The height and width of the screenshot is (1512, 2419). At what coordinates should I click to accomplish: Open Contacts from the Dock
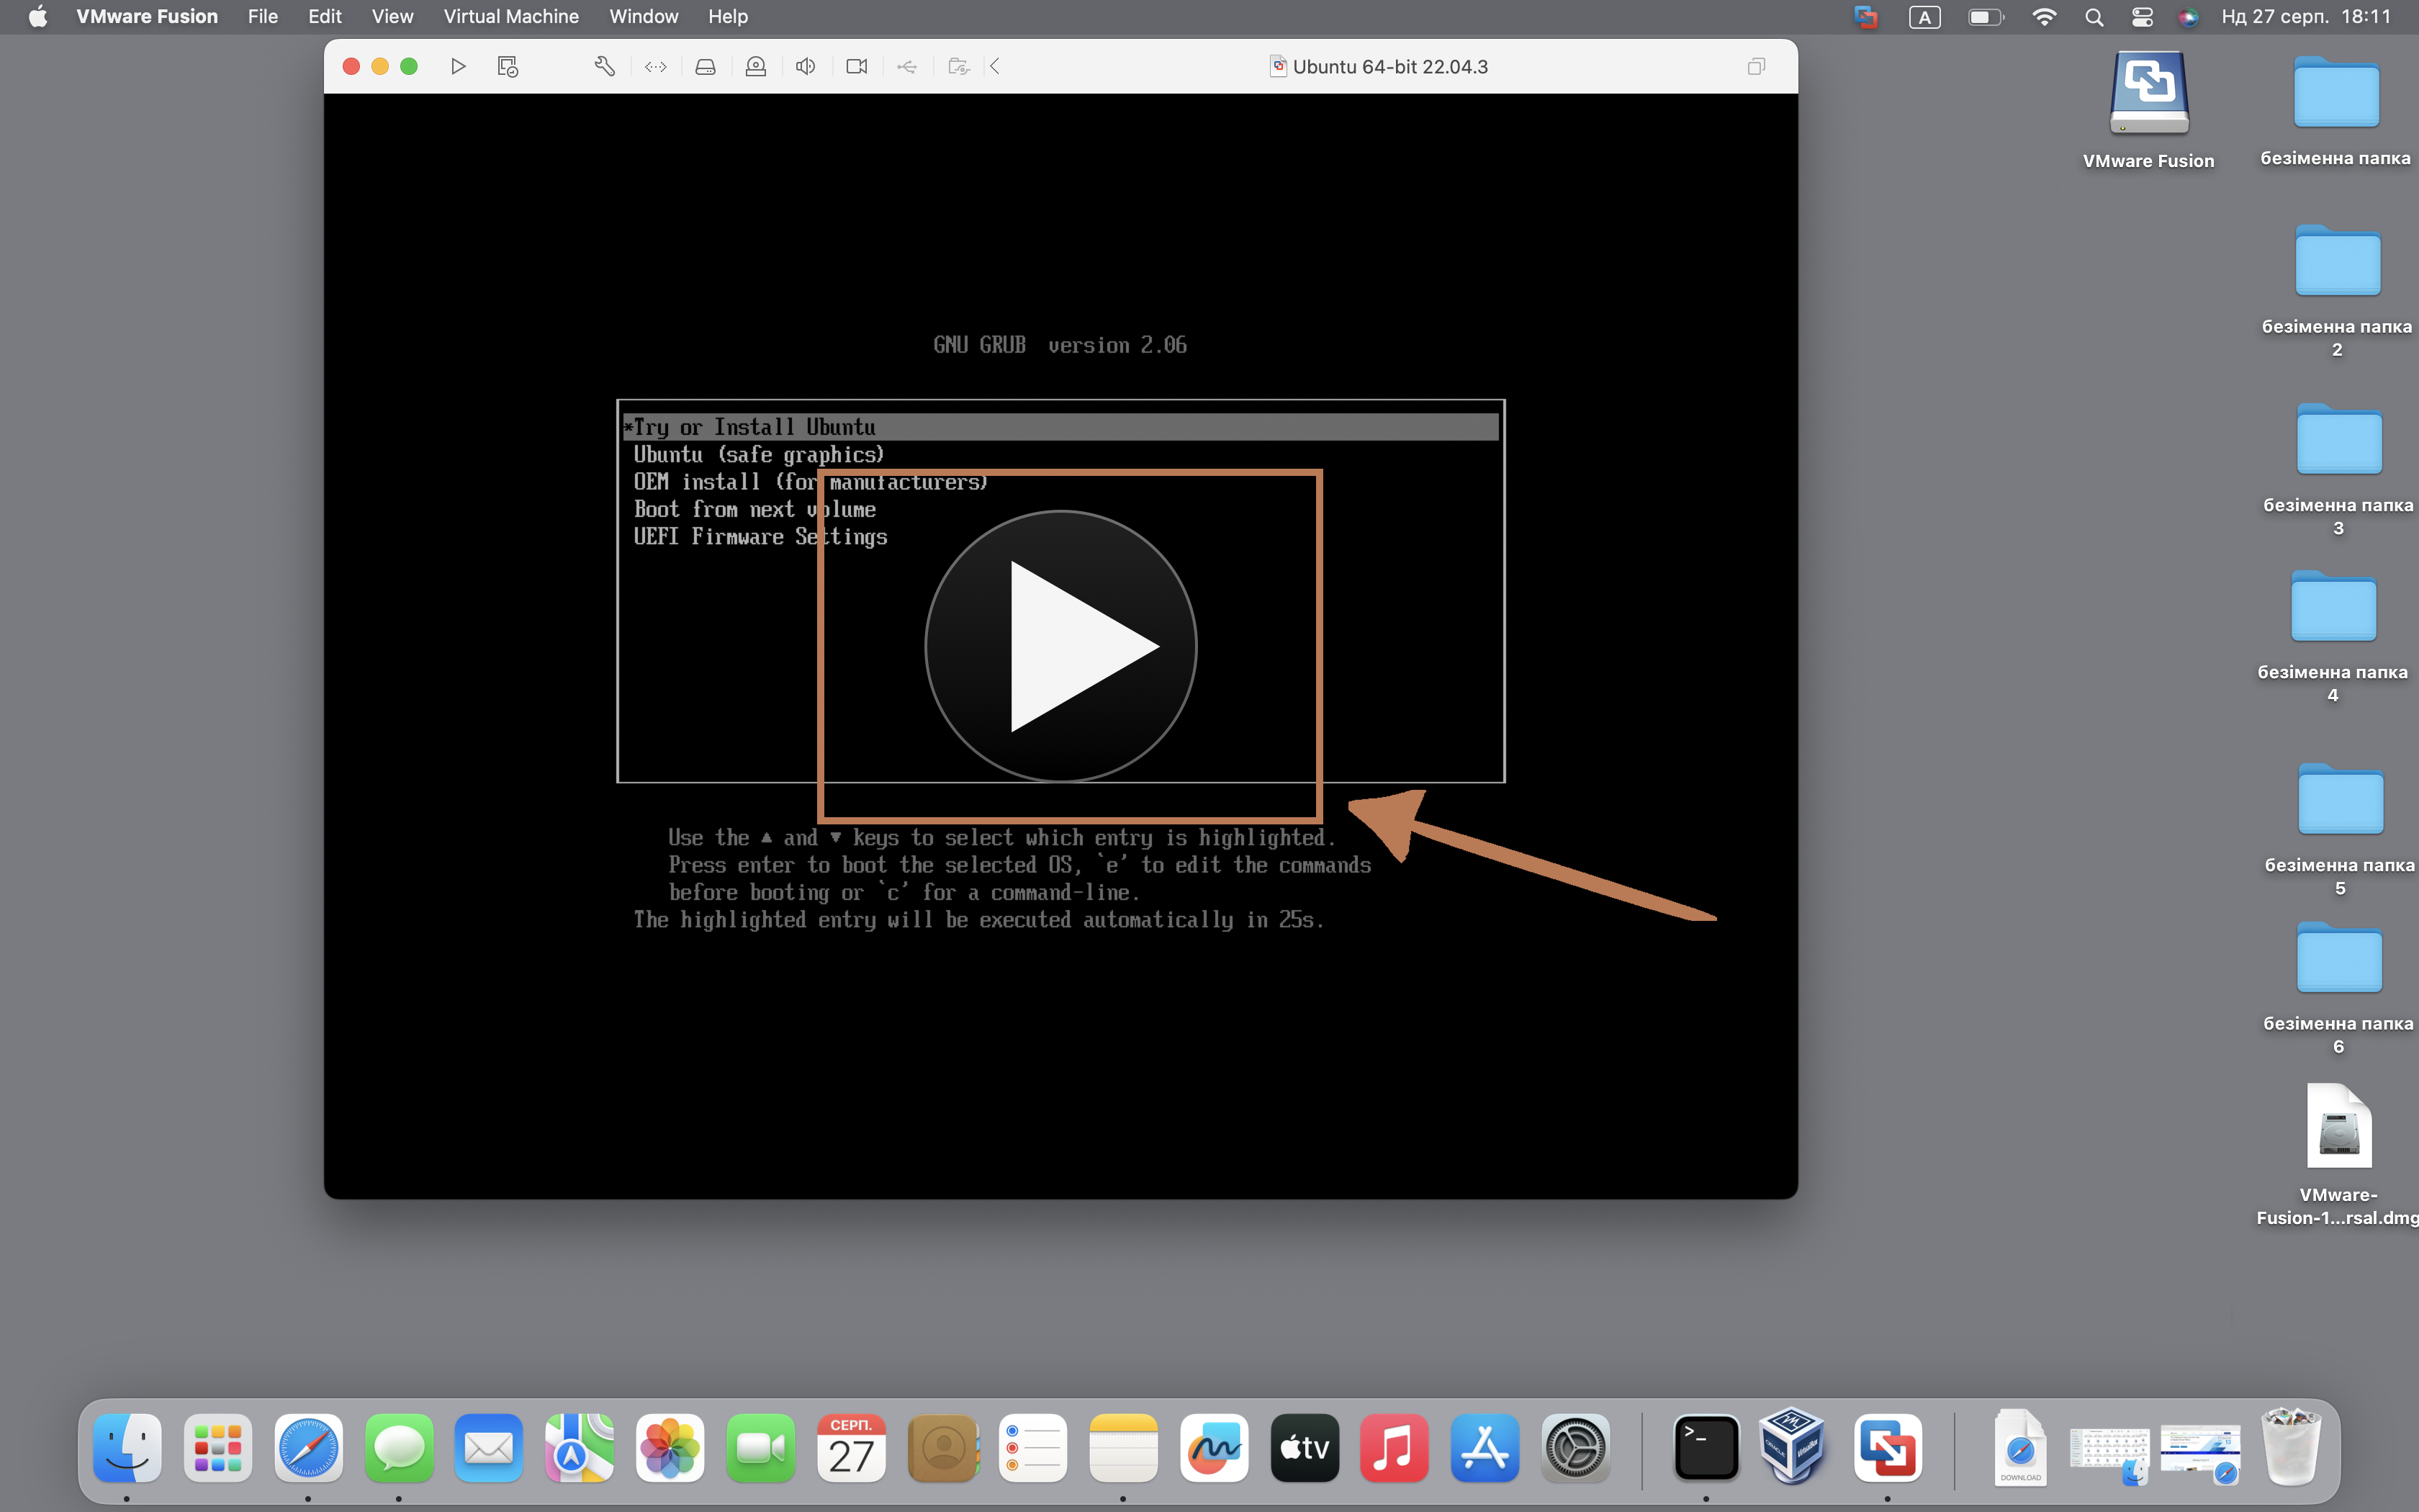(x=942, y=1447)
